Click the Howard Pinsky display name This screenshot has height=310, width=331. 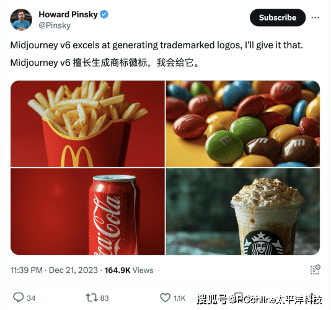68,14
